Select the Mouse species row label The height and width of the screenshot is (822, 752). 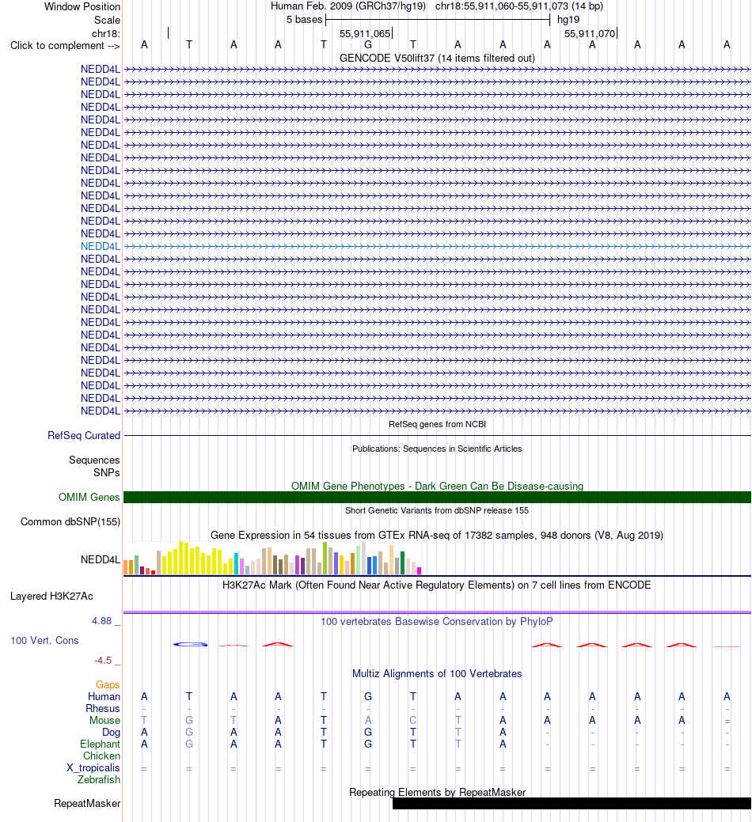tap(104, 720)
